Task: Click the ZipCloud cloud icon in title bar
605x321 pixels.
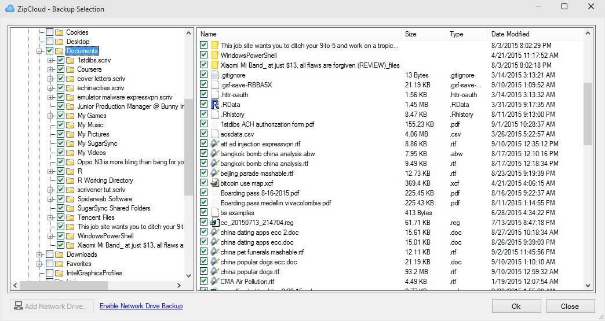Action: tap(10, 9)
